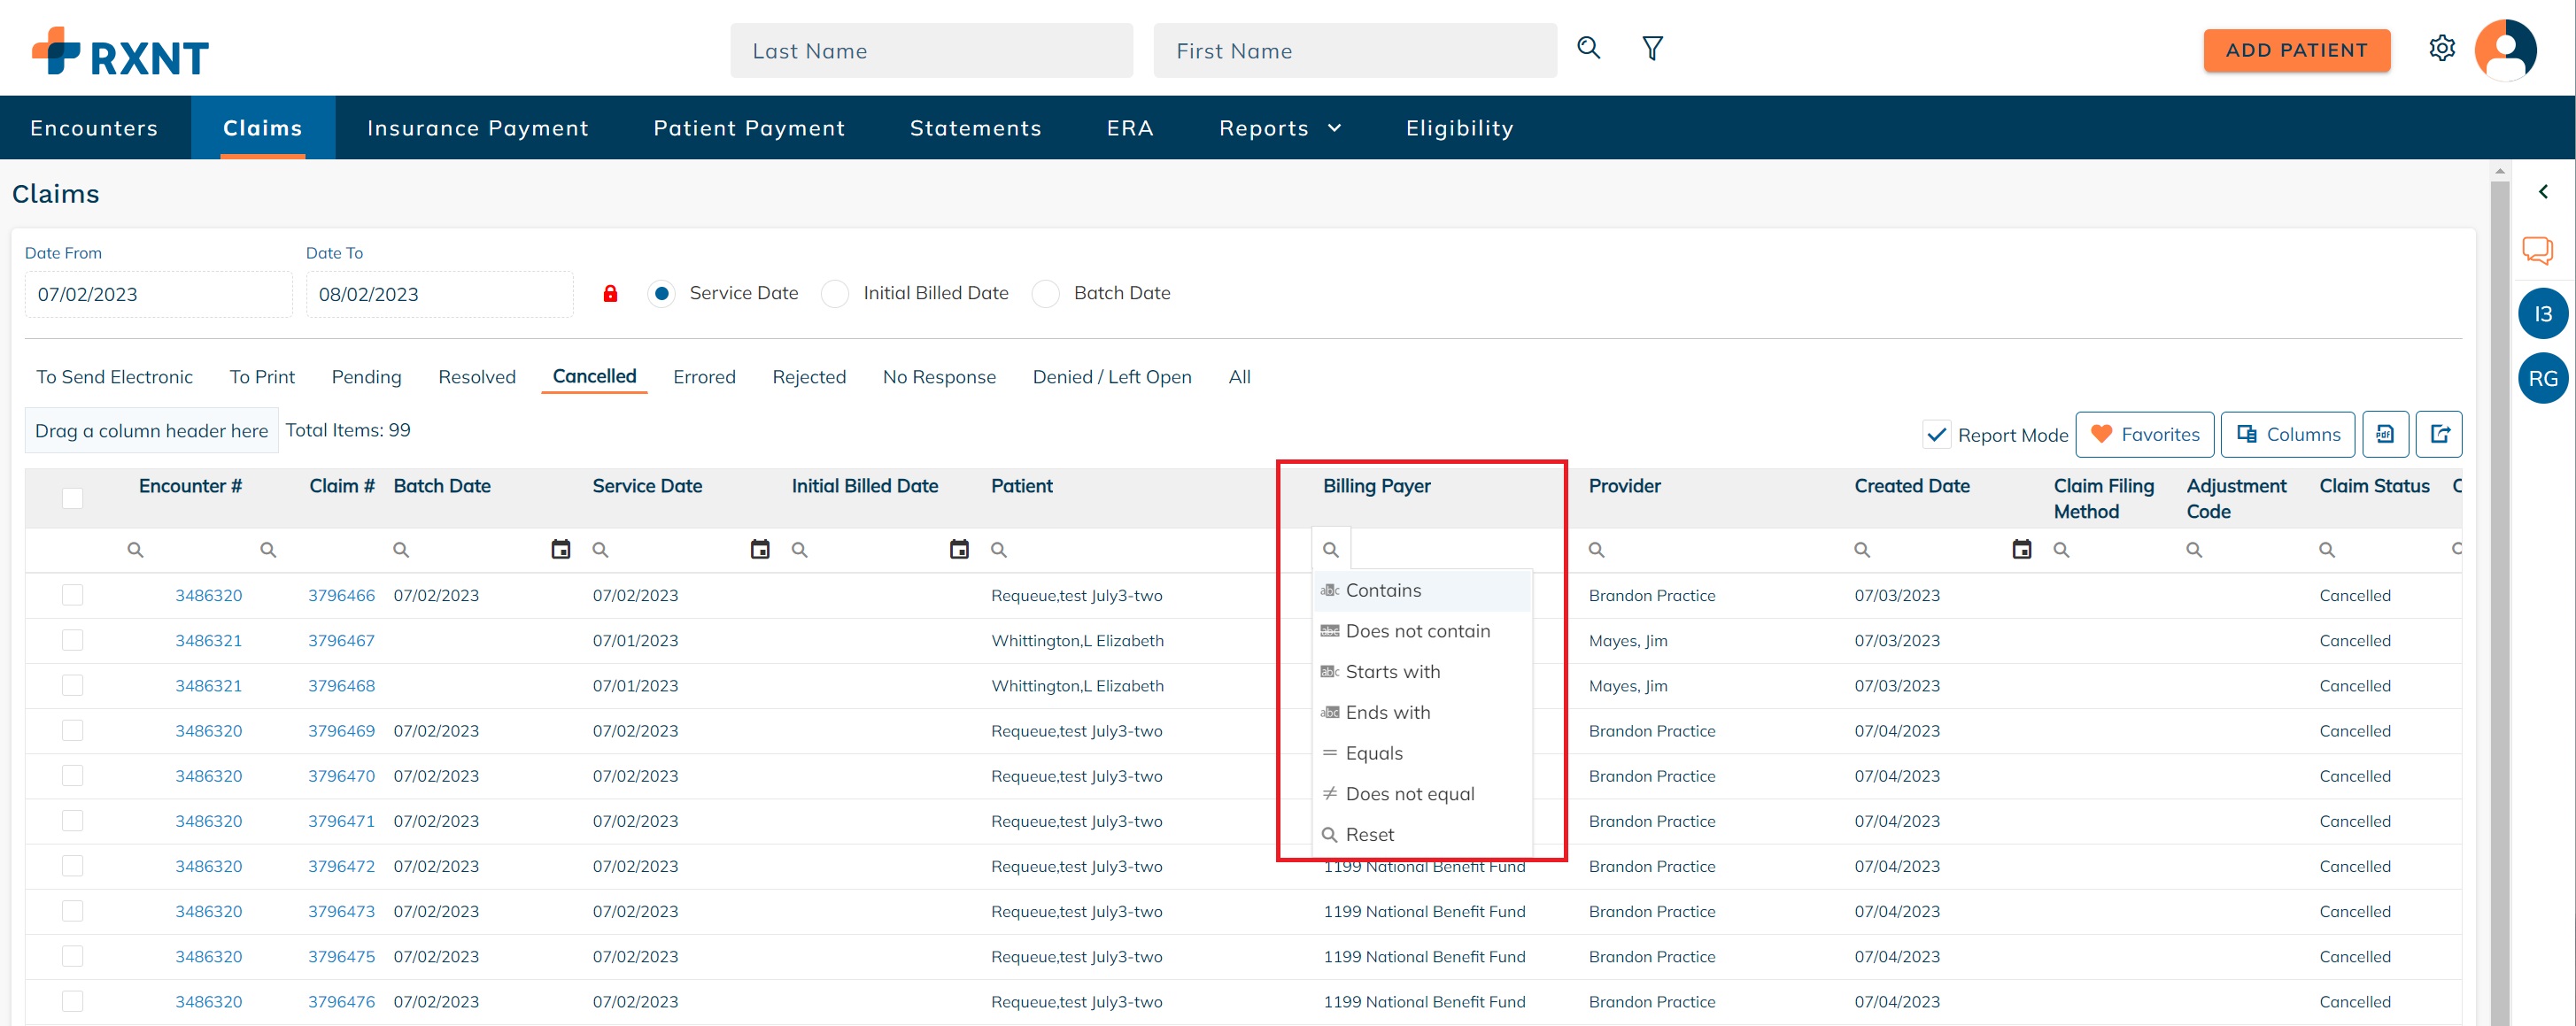Screen dimensions: 2576x1026
Task: Toggle the red date lock icon
Action: coord(610,294)
